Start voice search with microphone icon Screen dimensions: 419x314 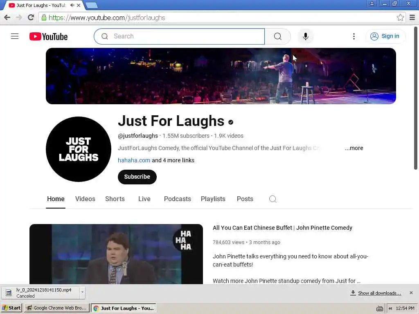pos(305,36)
